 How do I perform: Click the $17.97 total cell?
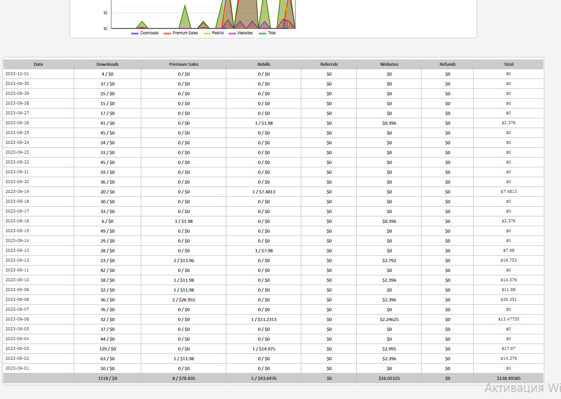pos(508,349)
